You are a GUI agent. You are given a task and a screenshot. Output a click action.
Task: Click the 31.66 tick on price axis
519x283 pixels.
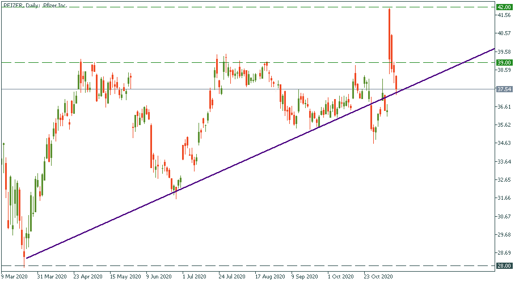tap(504, 198)
